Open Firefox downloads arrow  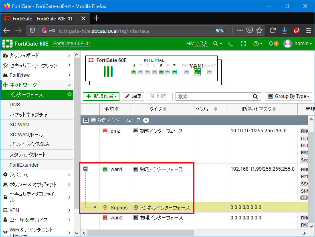pos(285,31)
